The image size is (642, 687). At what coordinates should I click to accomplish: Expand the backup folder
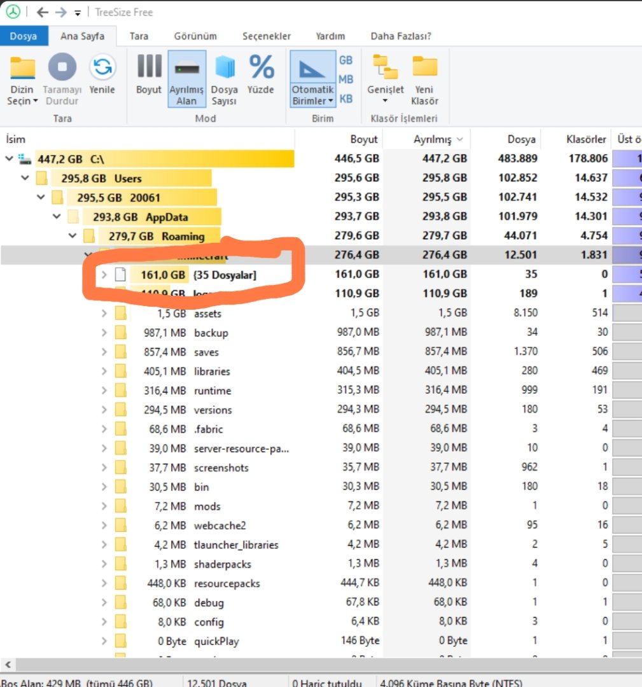tap(104, 333)
